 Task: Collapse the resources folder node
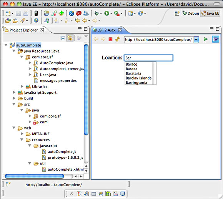22,139
